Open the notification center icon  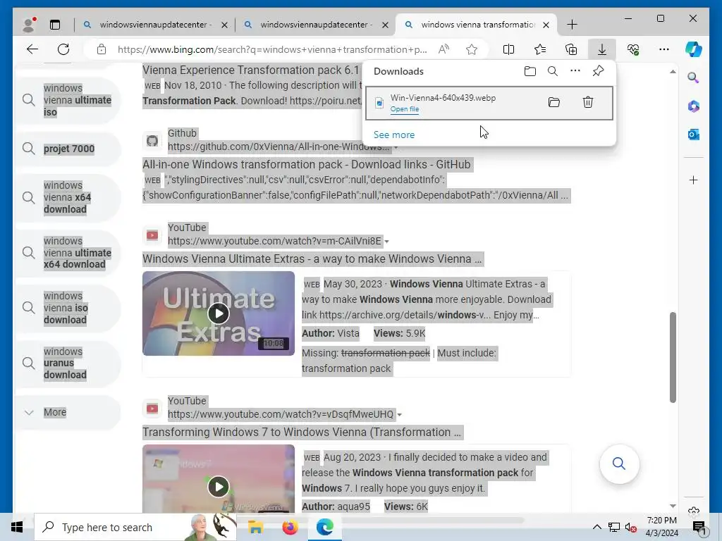(x=699, y=528)
